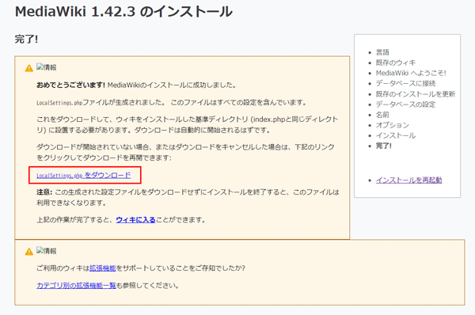Screen dimensions: 475x315
Task: Click the LocalSettings.phpファイルが生成されました sentence
Action: click(x=101, y=103)
